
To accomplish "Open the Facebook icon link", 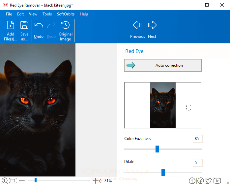I will click(x=201, y=181).
